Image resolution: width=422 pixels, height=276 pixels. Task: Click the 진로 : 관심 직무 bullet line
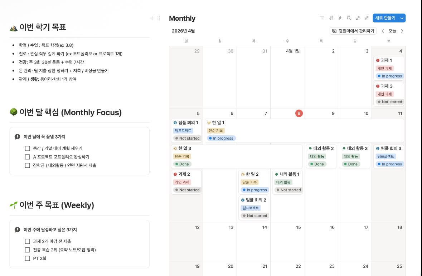(71, 54)
